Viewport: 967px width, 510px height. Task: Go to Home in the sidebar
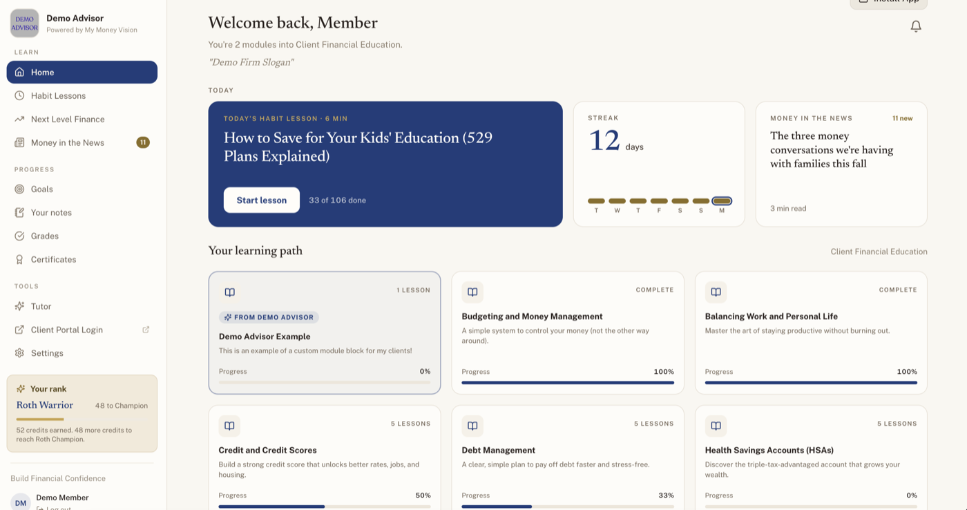(x=82, y=72)
